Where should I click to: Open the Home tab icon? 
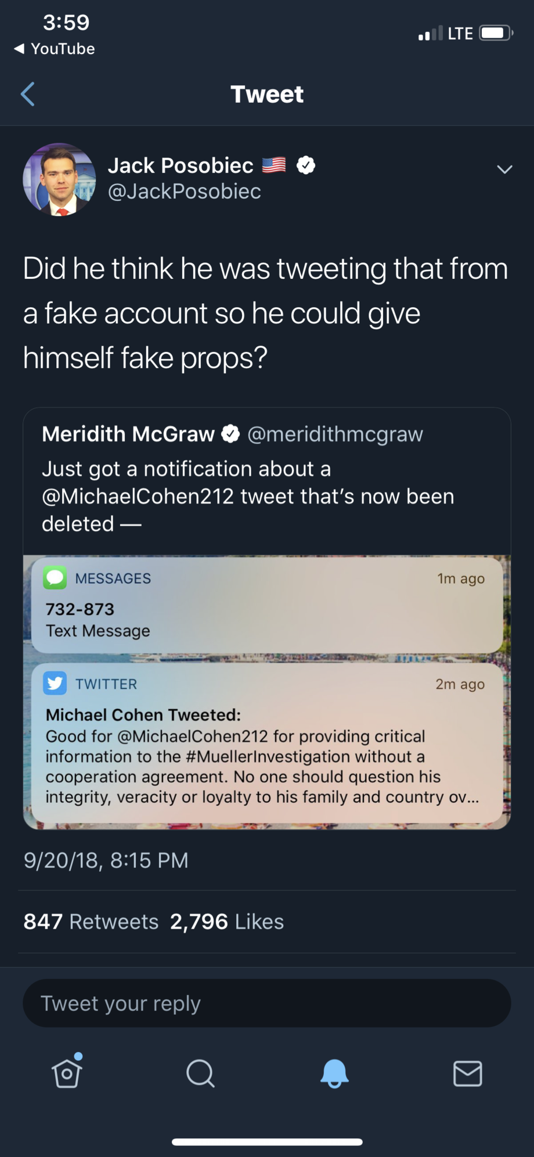pyautogui.click(x=67, y=1073)
